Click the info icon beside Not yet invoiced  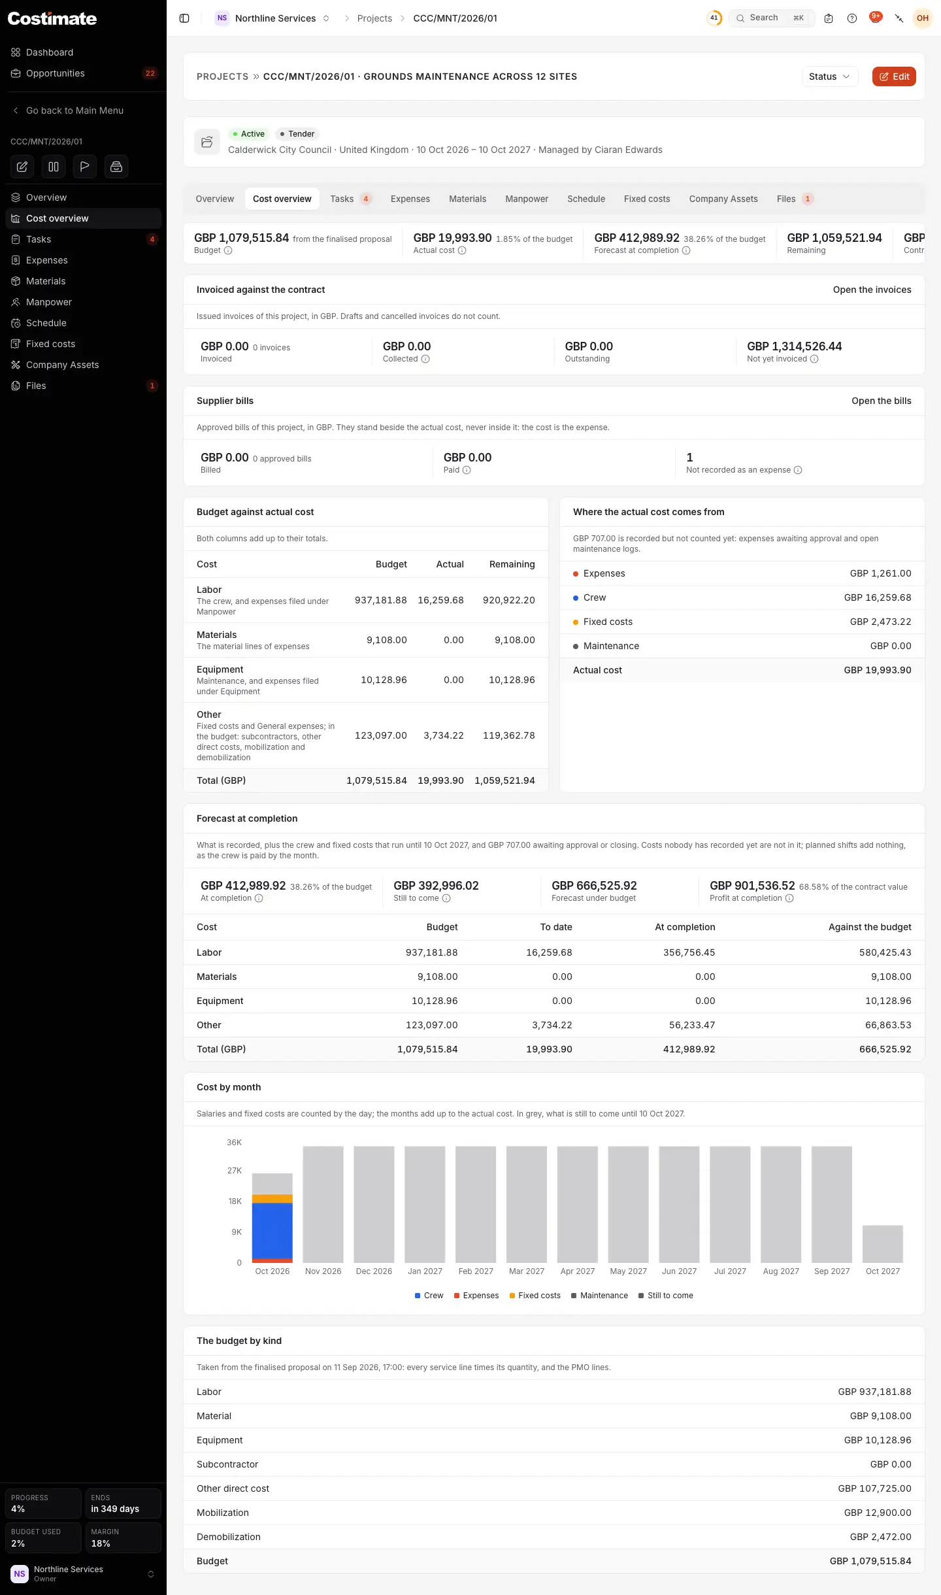pyautogui.click(x=814, y=359)
